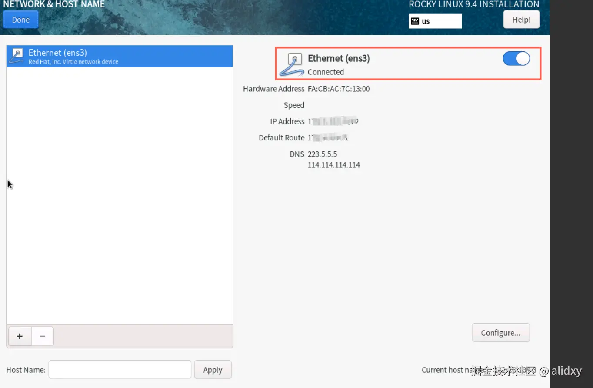
Task: Click the ROCKY LINUX 9.4 INSTALLATION title
Action: (x=474, y=4)
